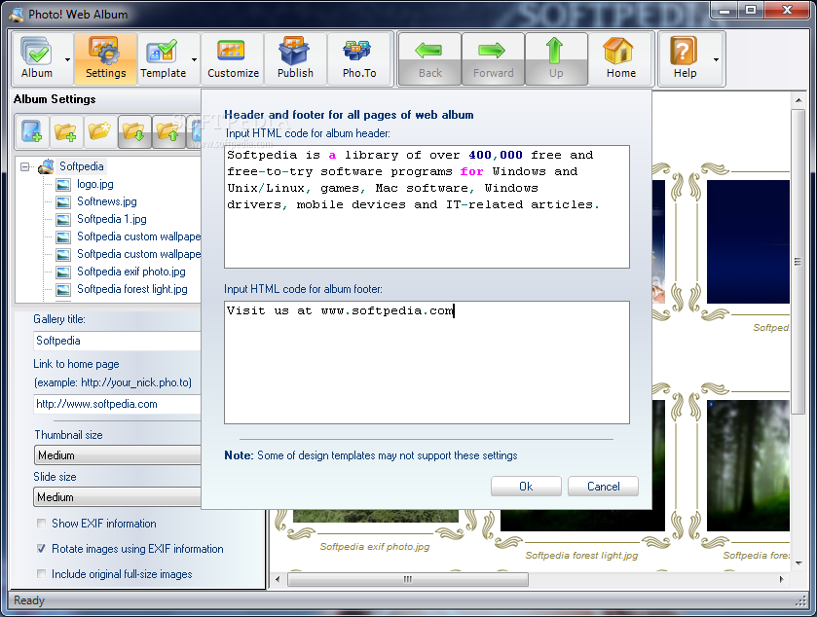
Task: Click the Softpedia exif photo.jpg preview caption
Action: coord(375,547)
